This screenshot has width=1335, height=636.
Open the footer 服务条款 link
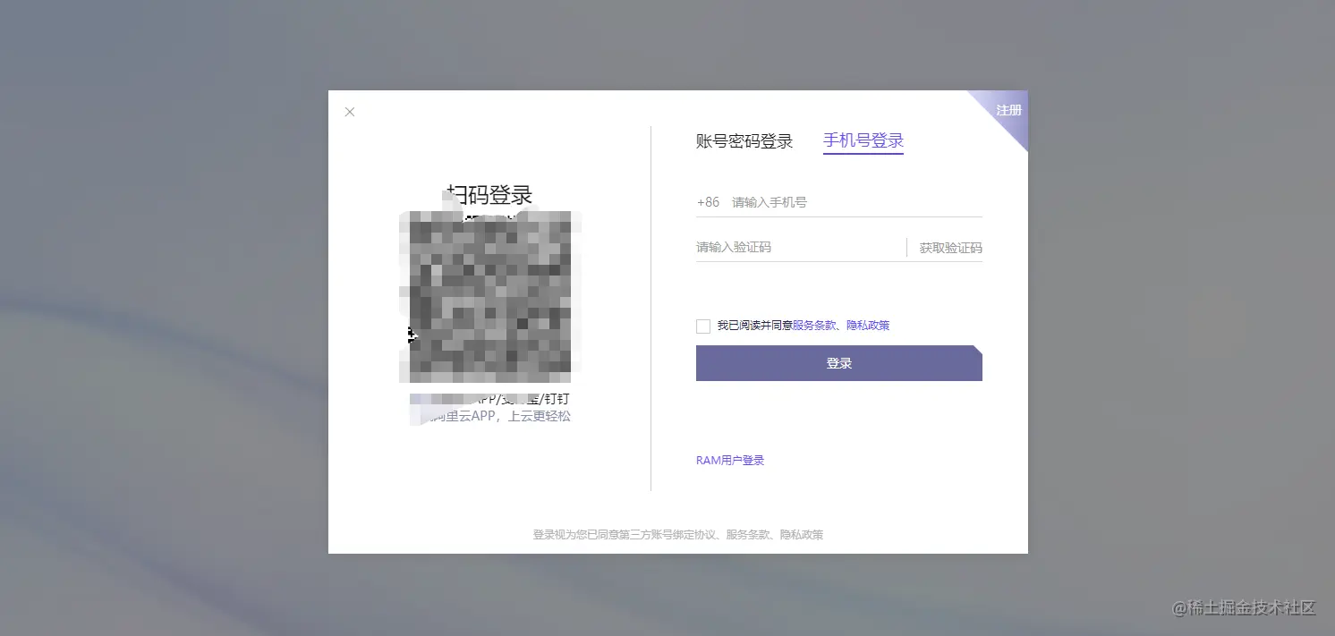pyautogui.click(x=748, y=535)
